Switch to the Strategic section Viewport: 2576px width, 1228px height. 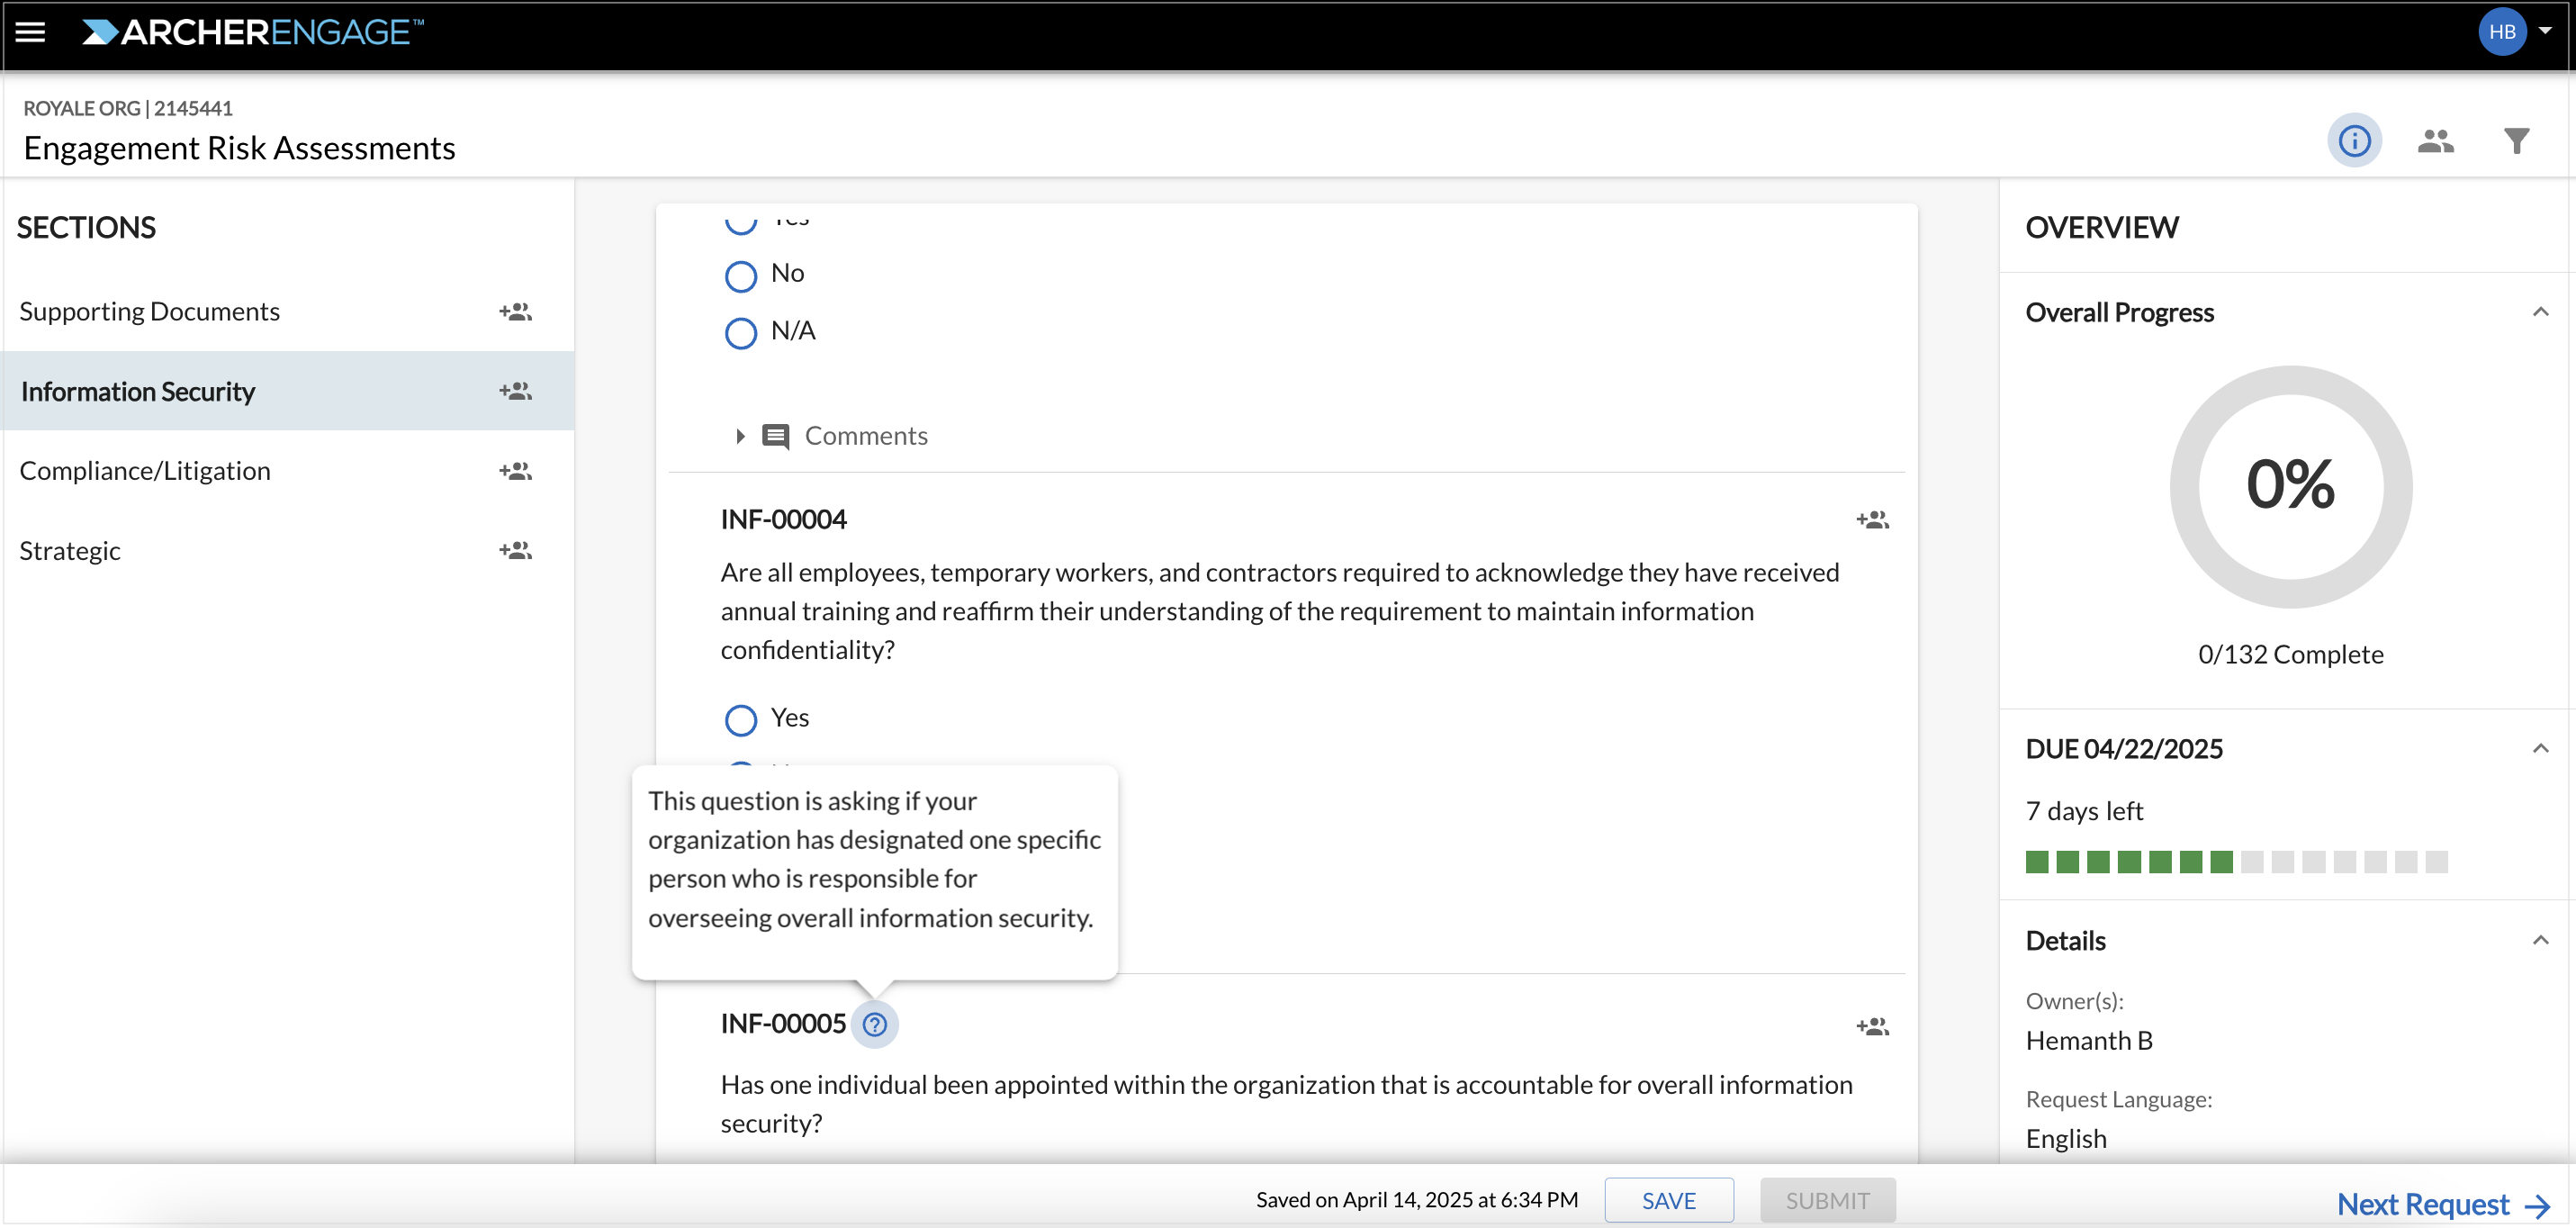click(69, 549)
